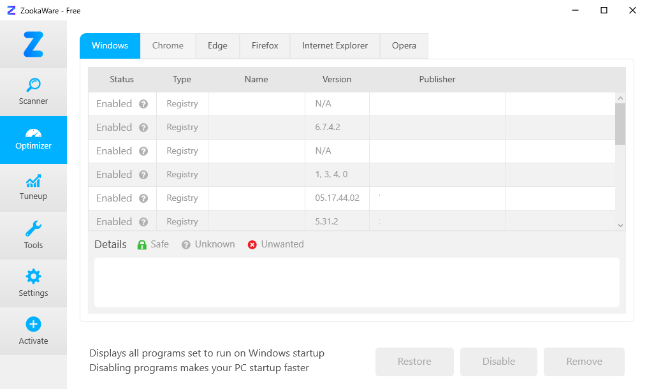Open the Scanner section
This screenshot has width=647, height=389.
point(33,92)
